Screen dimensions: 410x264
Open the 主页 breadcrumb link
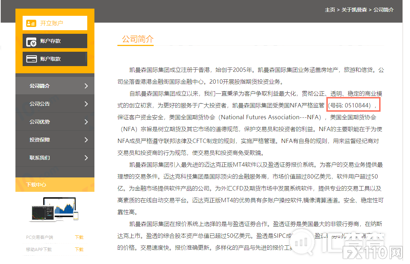point(330,10)
